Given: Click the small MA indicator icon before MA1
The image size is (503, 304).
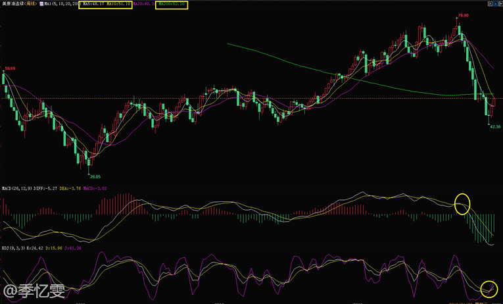Looking at the screenshot, I should pyautogui.click(x=41, y=5).
